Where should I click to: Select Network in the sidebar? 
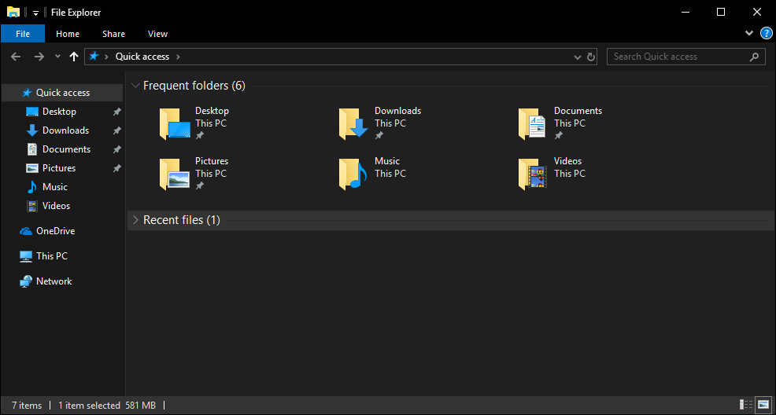54,281
